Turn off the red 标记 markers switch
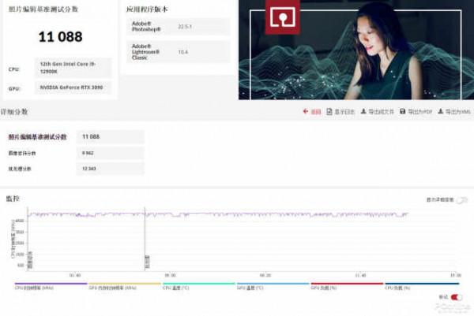 [456, 297]
